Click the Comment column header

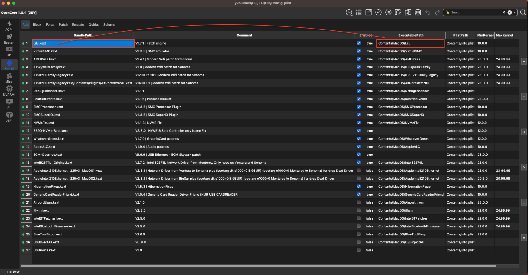[244, 35]
